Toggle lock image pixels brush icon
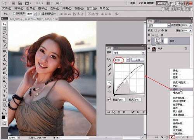Screen dimensions: 194x140 [159, 30]
